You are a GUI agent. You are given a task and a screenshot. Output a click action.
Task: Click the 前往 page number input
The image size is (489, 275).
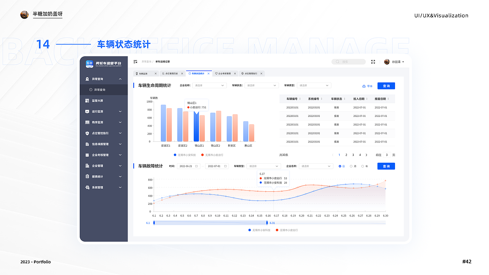point(387,155)
